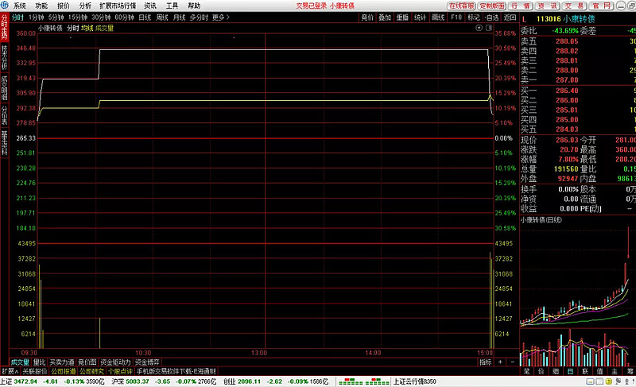The height and width of the screenshot is (387, 636).
Task: Open the 个股点评 tab
Action: coord(120,371)
